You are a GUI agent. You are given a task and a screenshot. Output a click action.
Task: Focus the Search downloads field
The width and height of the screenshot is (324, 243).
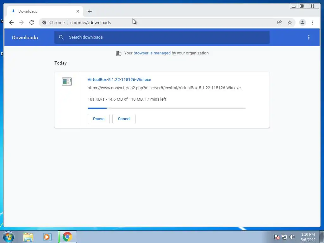[162, 37]
